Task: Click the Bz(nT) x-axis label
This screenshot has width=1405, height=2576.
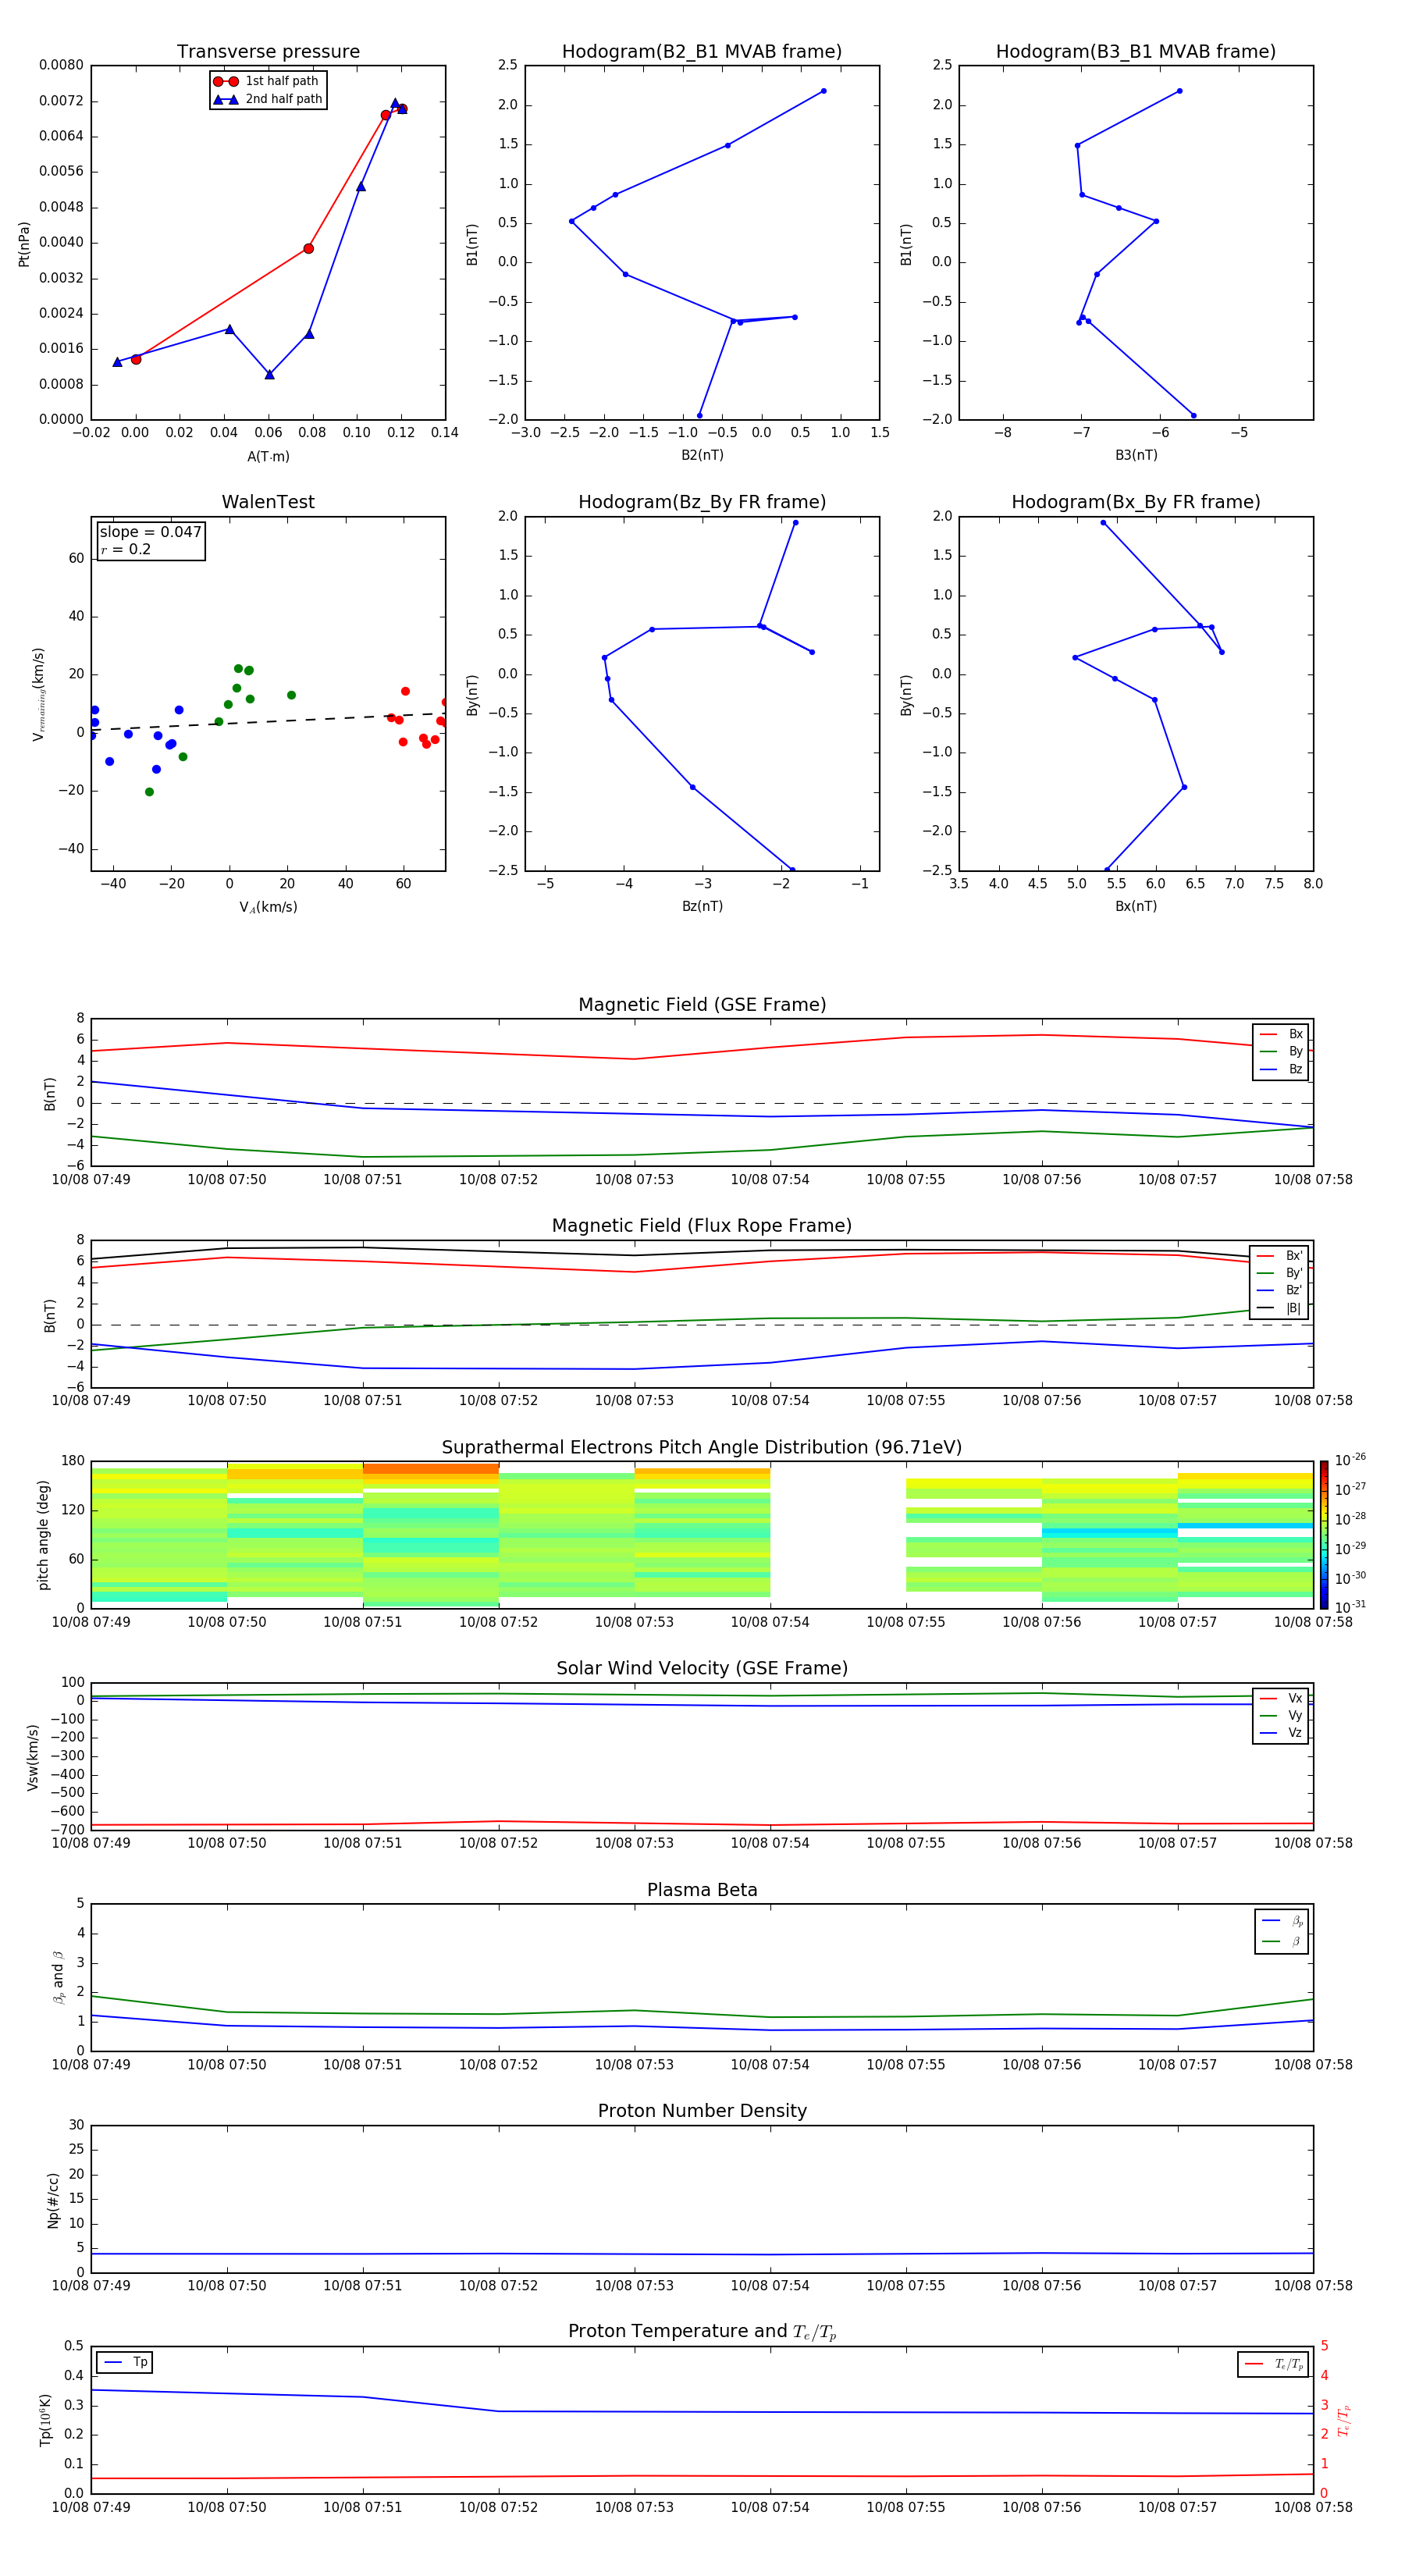Action: [x=702, y=906]
